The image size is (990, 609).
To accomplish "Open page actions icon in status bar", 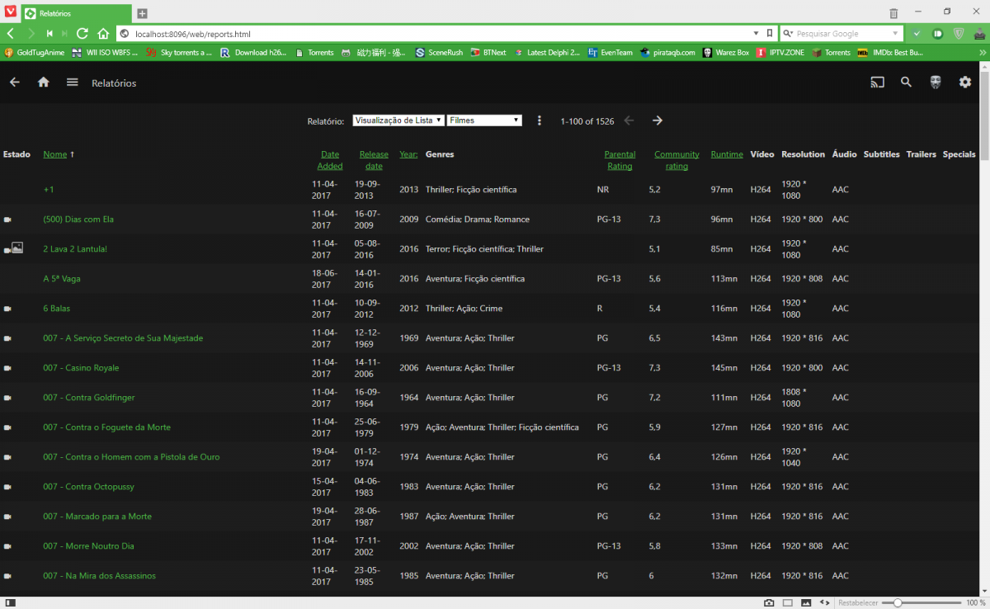I will pyautogui.click(x=823, y=603).
